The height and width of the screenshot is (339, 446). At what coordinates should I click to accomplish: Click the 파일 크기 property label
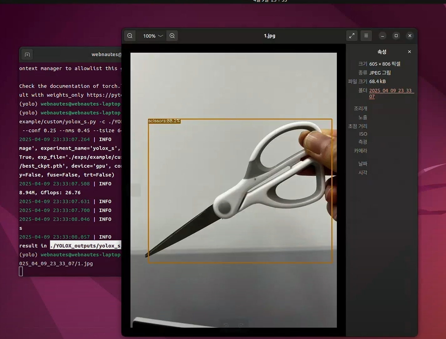358,81
